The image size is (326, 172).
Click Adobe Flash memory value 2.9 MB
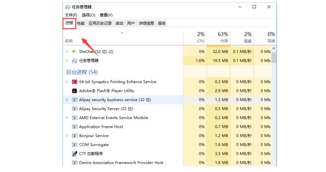(x=221, y=91)
